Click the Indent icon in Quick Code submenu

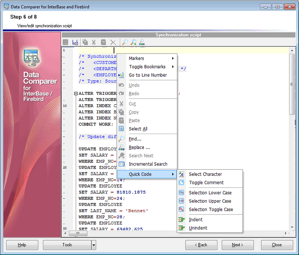(x=181, y=219)
